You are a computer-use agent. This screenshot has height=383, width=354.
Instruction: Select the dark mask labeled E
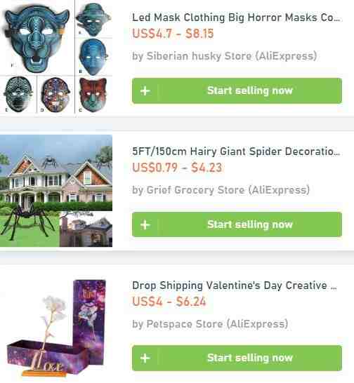tap(18, 95)
